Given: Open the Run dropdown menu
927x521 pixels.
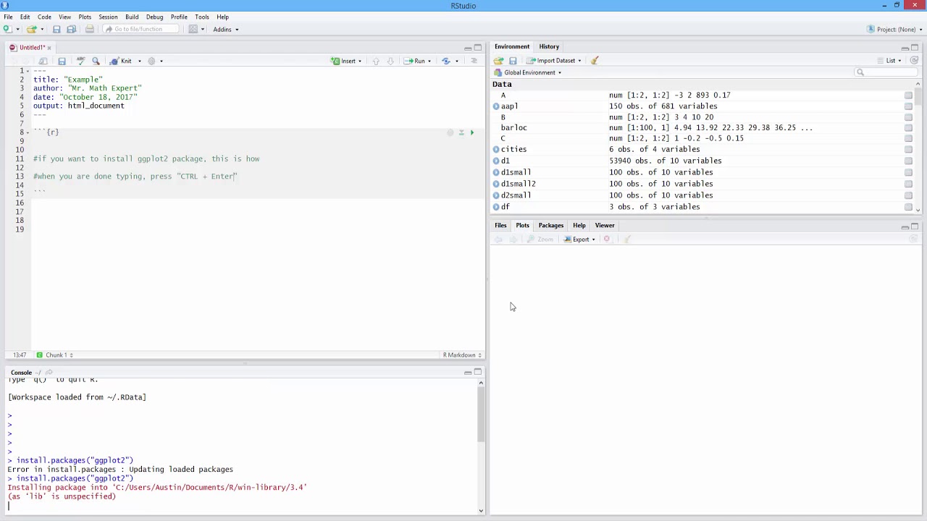Looking at the screenshot, I should 429,61.
